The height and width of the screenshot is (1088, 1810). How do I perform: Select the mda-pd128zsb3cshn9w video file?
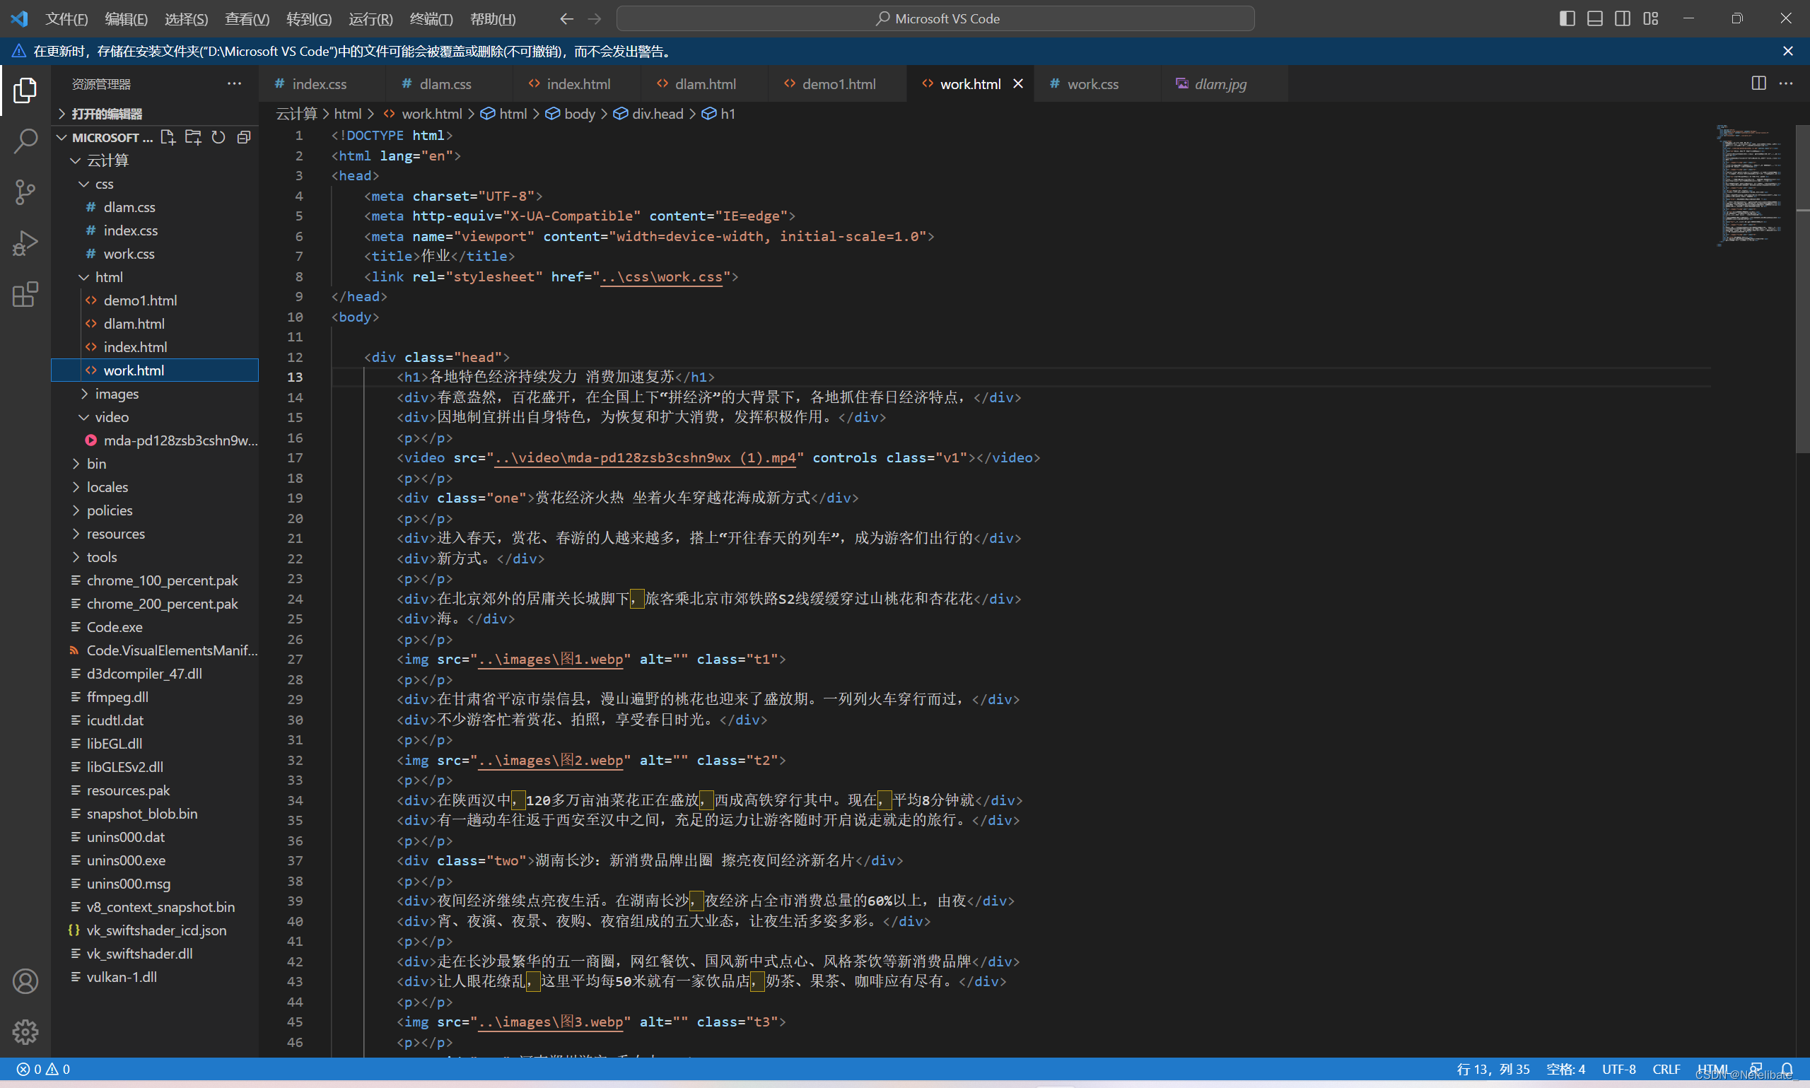[x=155, y=440]
